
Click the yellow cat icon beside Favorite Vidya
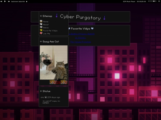41,30
